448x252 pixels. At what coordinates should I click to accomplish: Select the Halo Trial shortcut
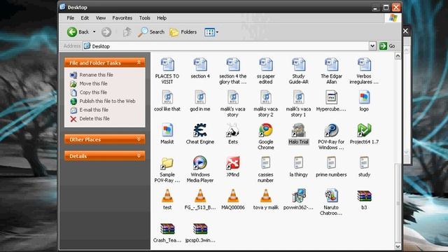[299, 130]
